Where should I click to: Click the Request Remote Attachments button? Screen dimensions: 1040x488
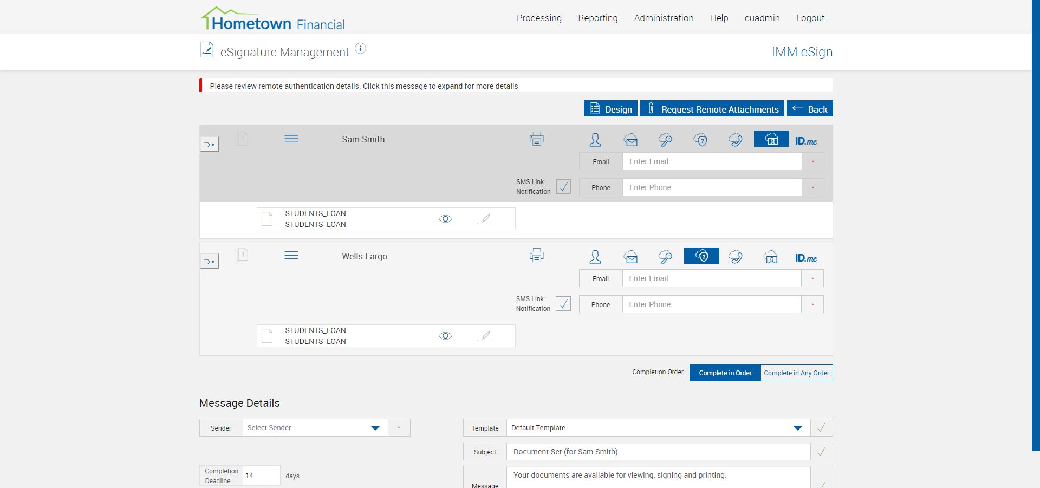(x=712, y=109)
